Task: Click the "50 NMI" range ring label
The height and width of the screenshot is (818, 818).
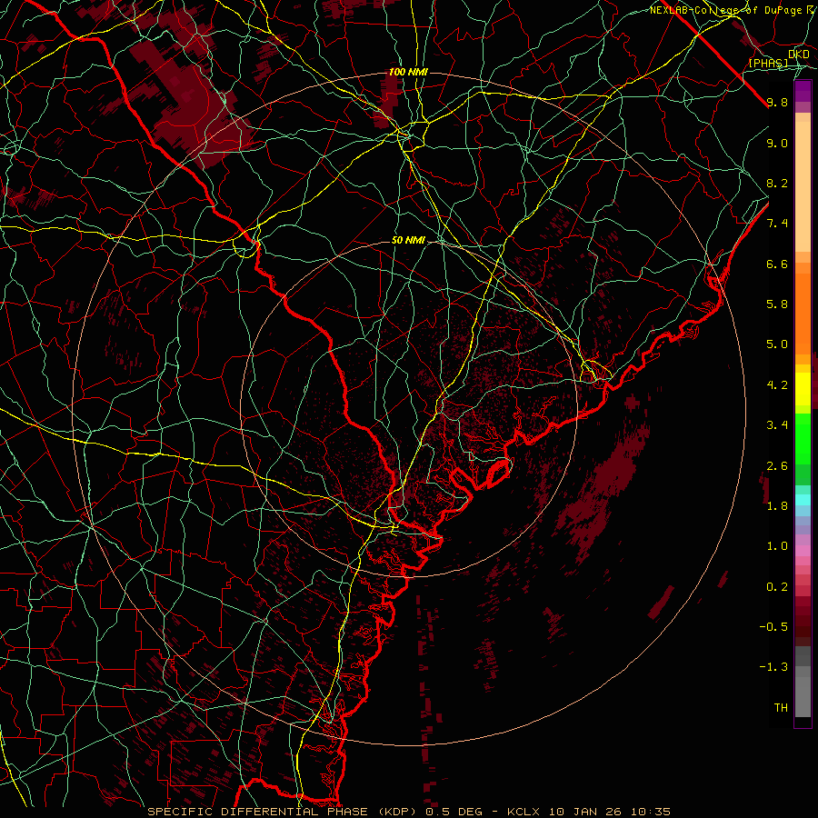Action: (x=408, y=240)
